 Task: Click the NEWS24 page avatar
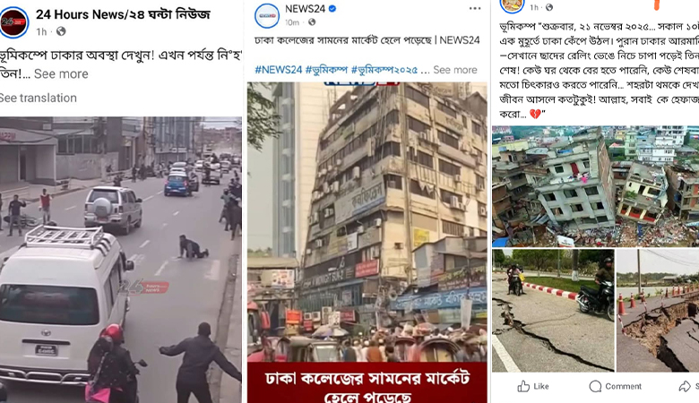click(x=267, y=15)
